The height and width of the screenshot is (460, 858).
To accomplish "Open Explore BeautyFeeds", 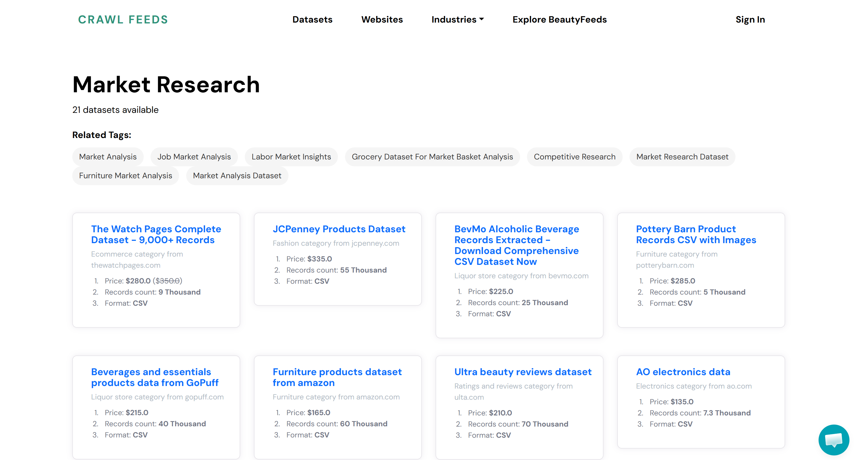I will click(559, 20).
